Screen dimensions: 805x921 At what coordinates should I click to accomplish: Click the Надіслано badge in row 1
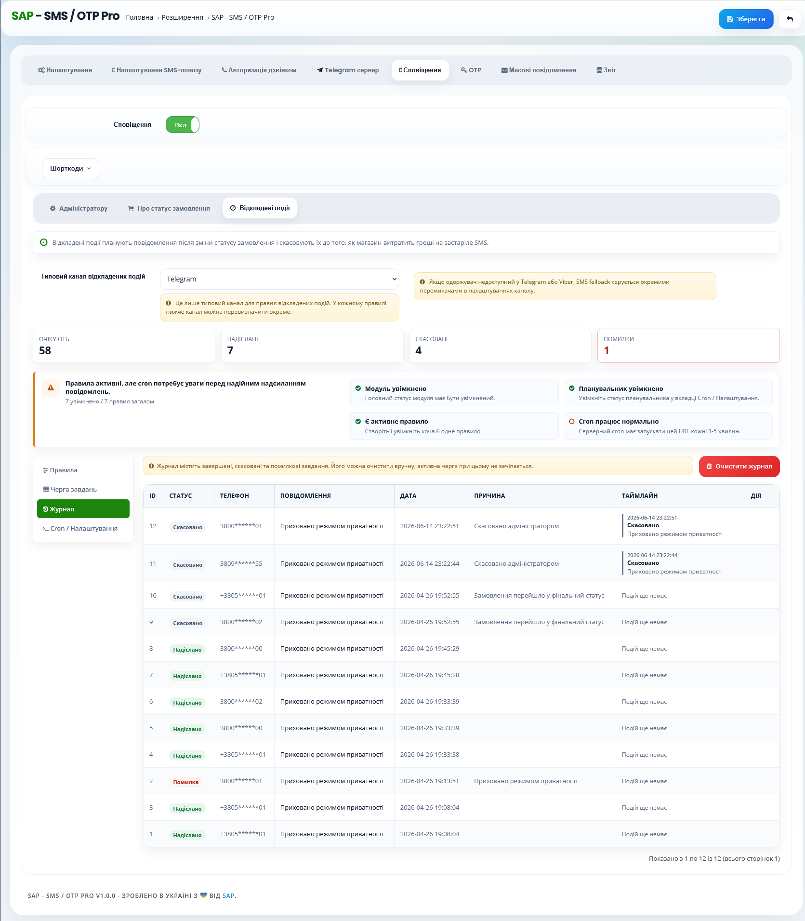pos(187,835)
